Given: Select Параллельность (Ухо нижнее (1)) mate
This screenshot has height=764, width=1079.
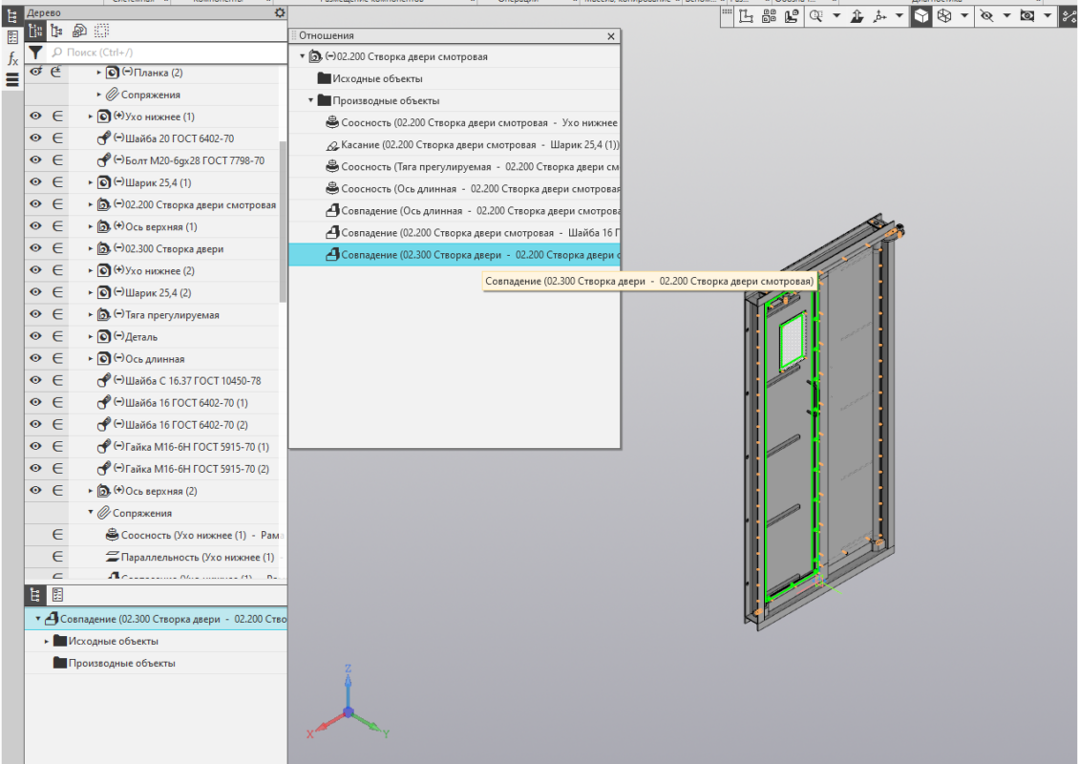Looking at the screenshot, I should click(189, 557).
